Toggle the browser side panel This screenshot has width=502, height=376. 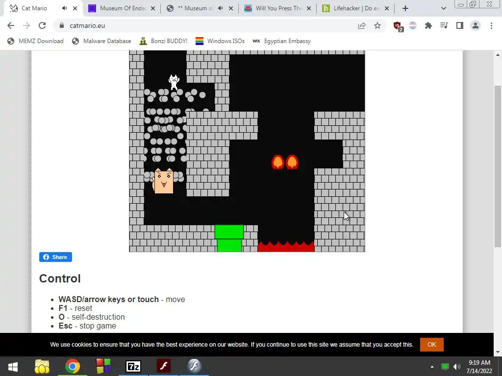460,25
